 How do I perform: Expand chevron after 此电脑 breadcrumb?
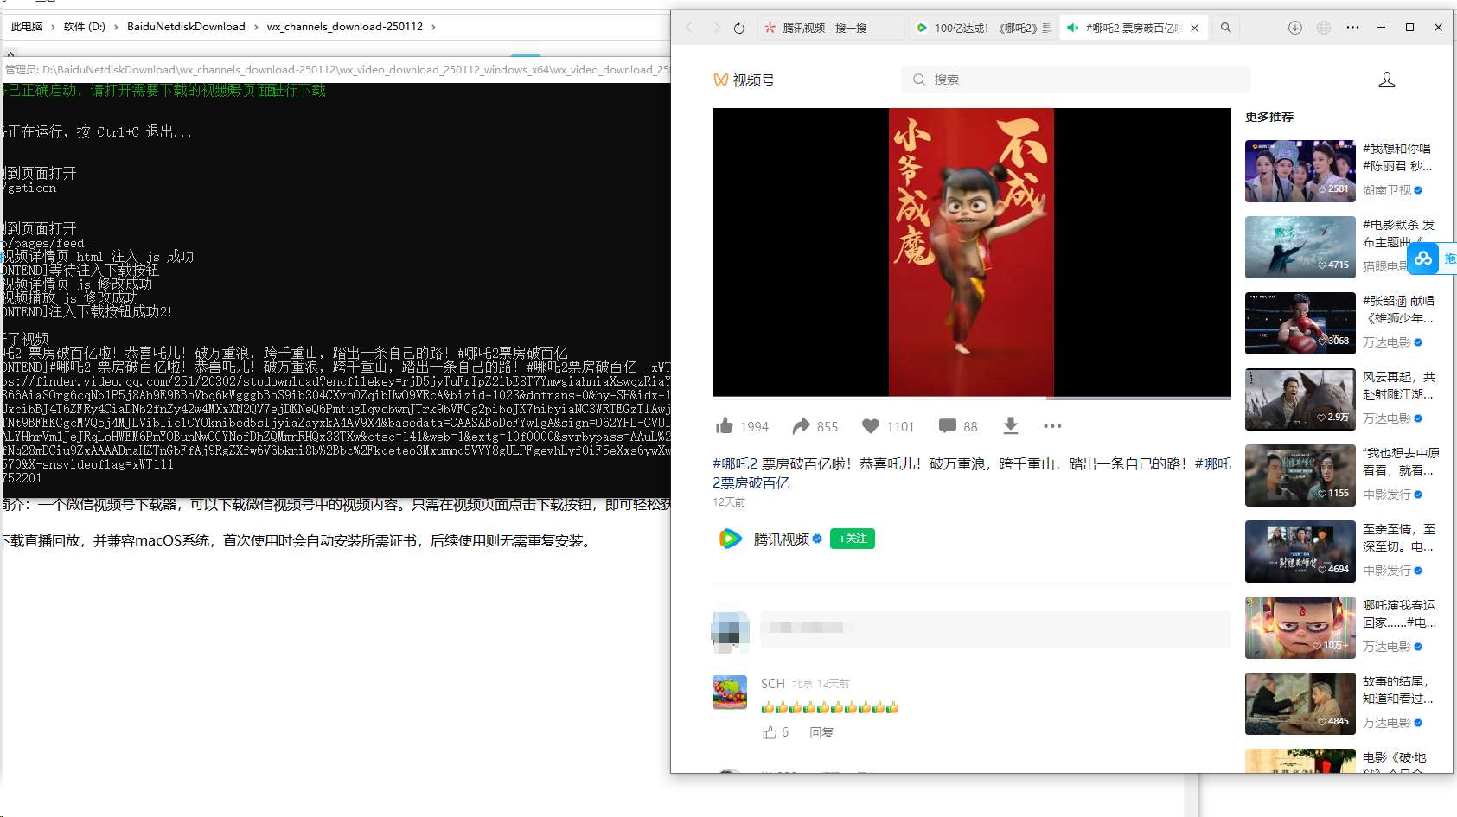pos(53,27)
